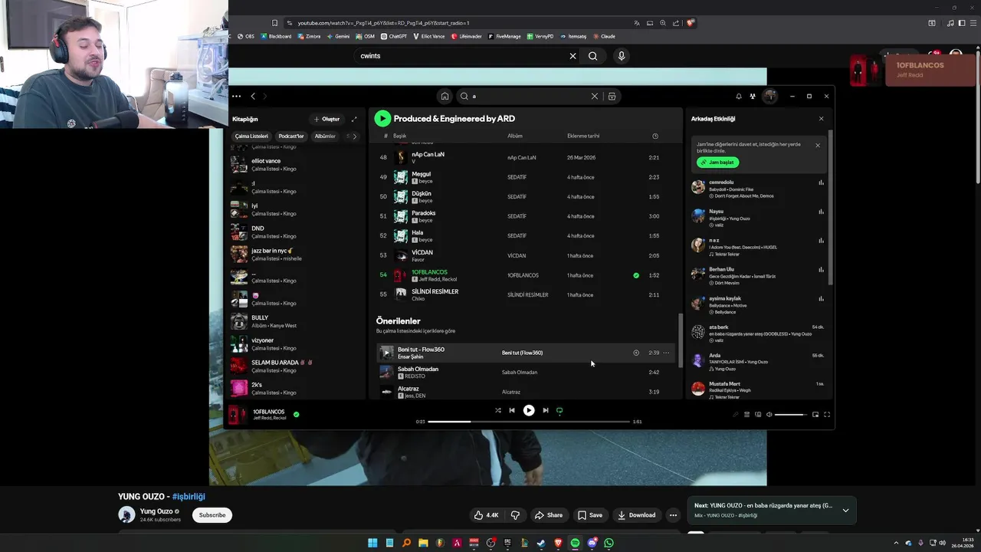Image resolution: width=981 pixels, height=552 pixels.
Task: Toggle liked checkmark on 1OFBLANCOS track row
Action: tap(636, 275)
